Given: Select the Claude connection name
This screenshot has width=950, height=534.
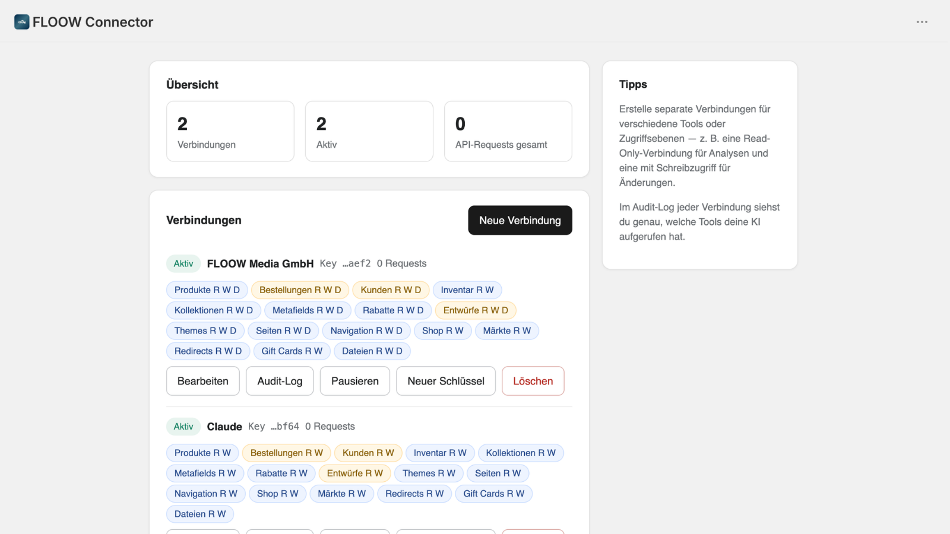Looking at the screenshot, I should click(224, 427).
